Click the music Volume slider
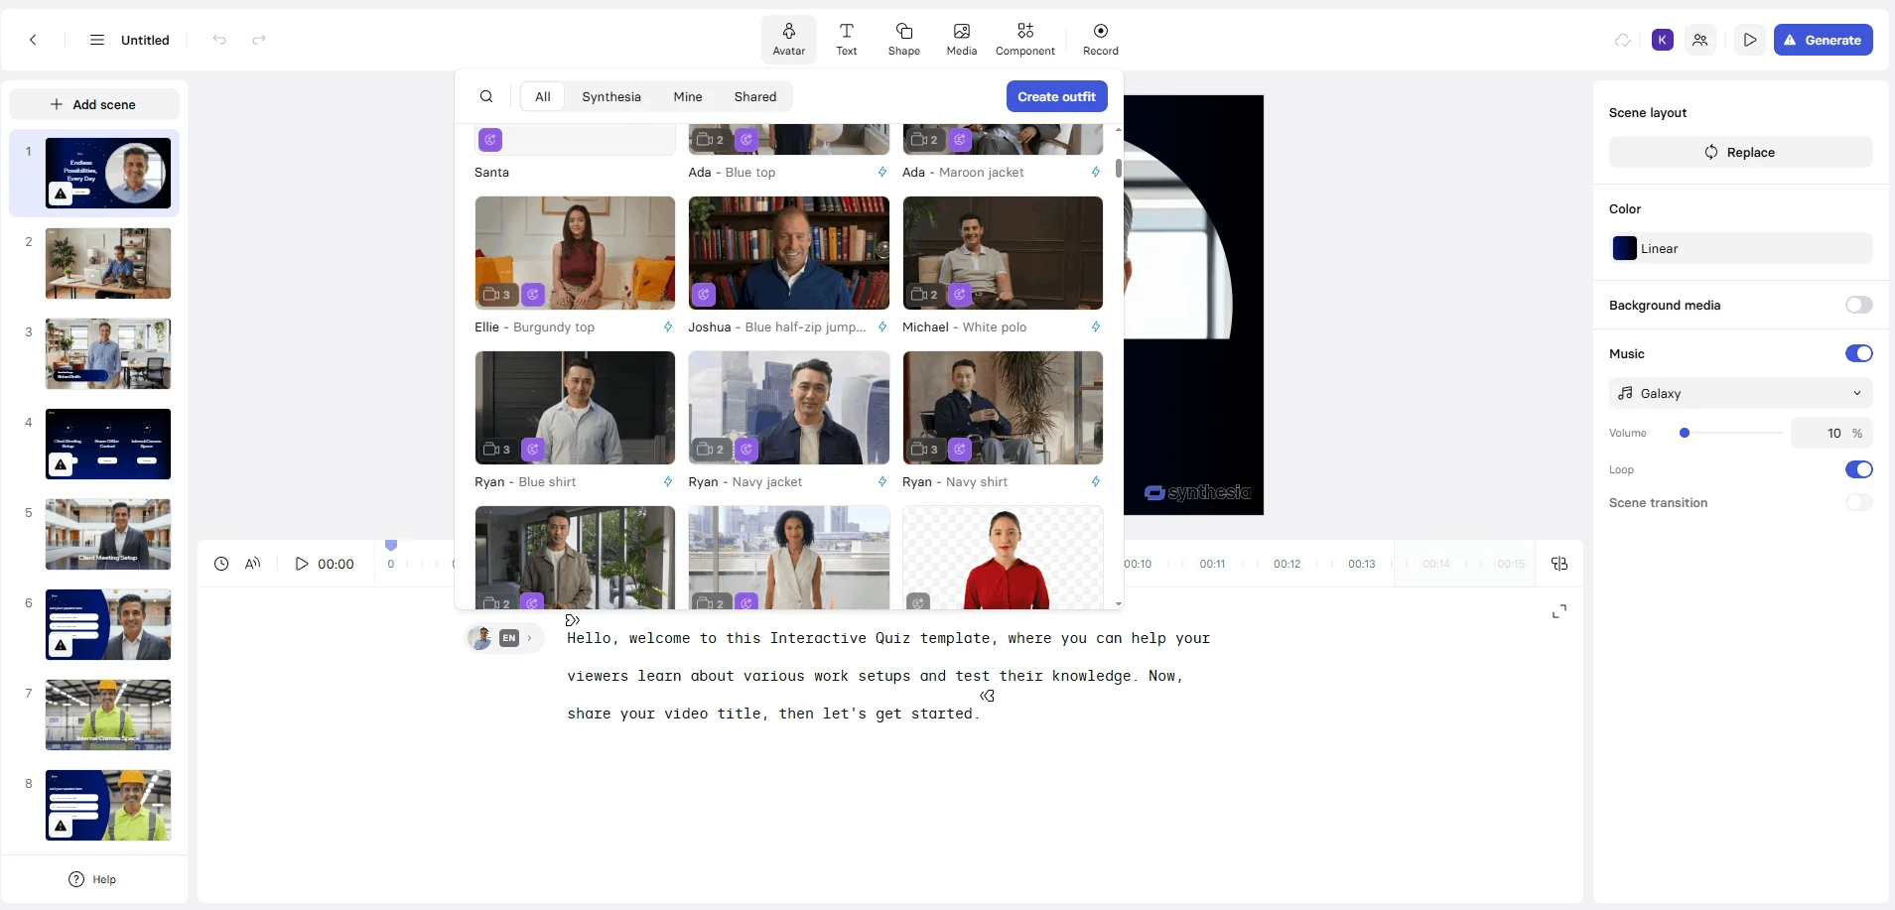Screen dimensions: 1895x910 tap(1732, 433)
